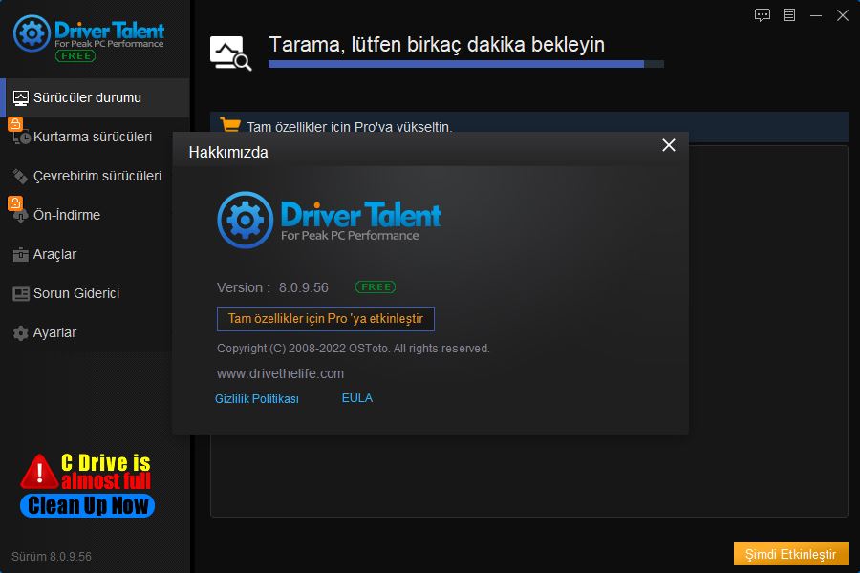Click the red warning triangle in the ad
The height and width of the screenshot is (573, 860).
click(x=39, y=472)
